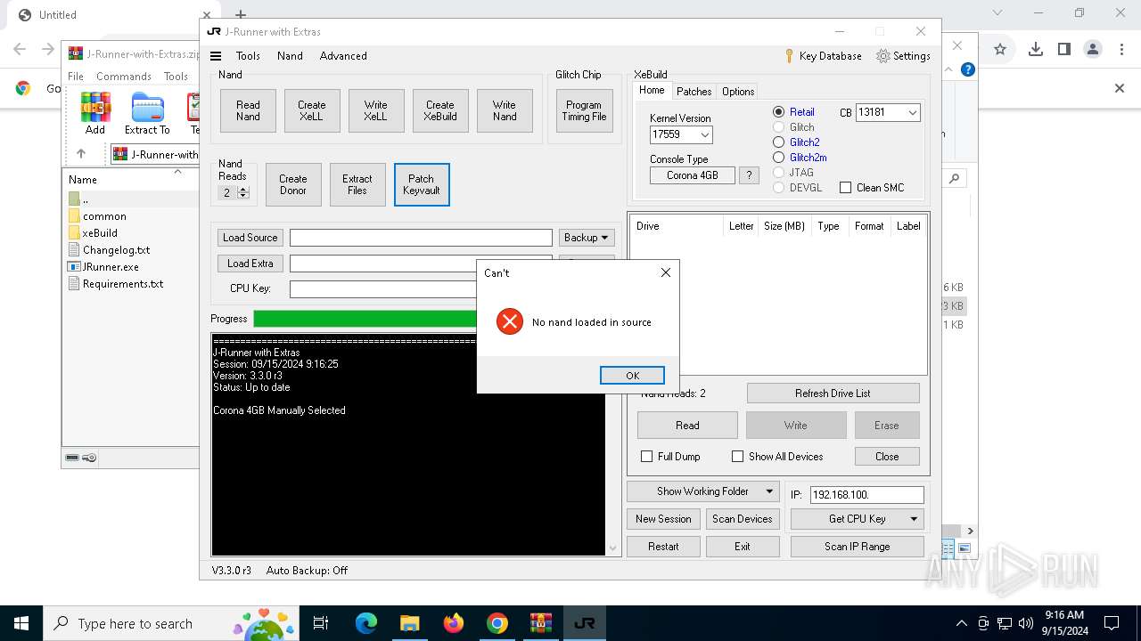This screenshot has height=641, width=1141.
Task: Expand the Backup dropdown
Action: [587, 238]
